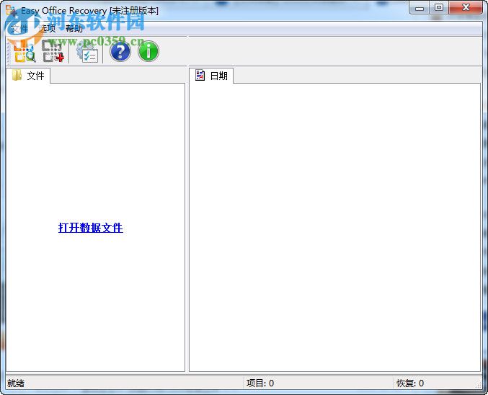The width and height of the screenshot is (488, 395).
Task: Open the 选项 menu
Action: pos(47,29)
